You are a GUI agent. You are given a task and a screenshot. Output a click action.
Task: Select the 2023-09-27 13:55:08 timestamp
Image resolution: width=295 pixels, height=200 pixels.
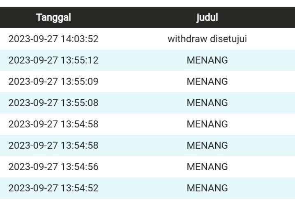(53, 103)
